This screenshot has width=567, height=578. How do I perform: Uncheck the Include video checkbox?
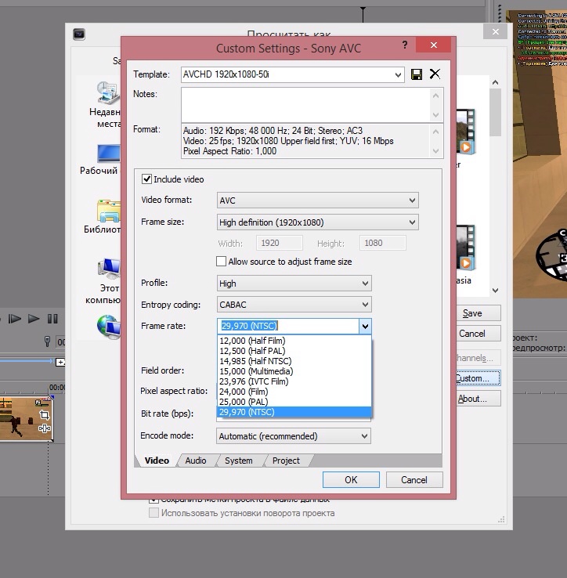tap(146, 179)
